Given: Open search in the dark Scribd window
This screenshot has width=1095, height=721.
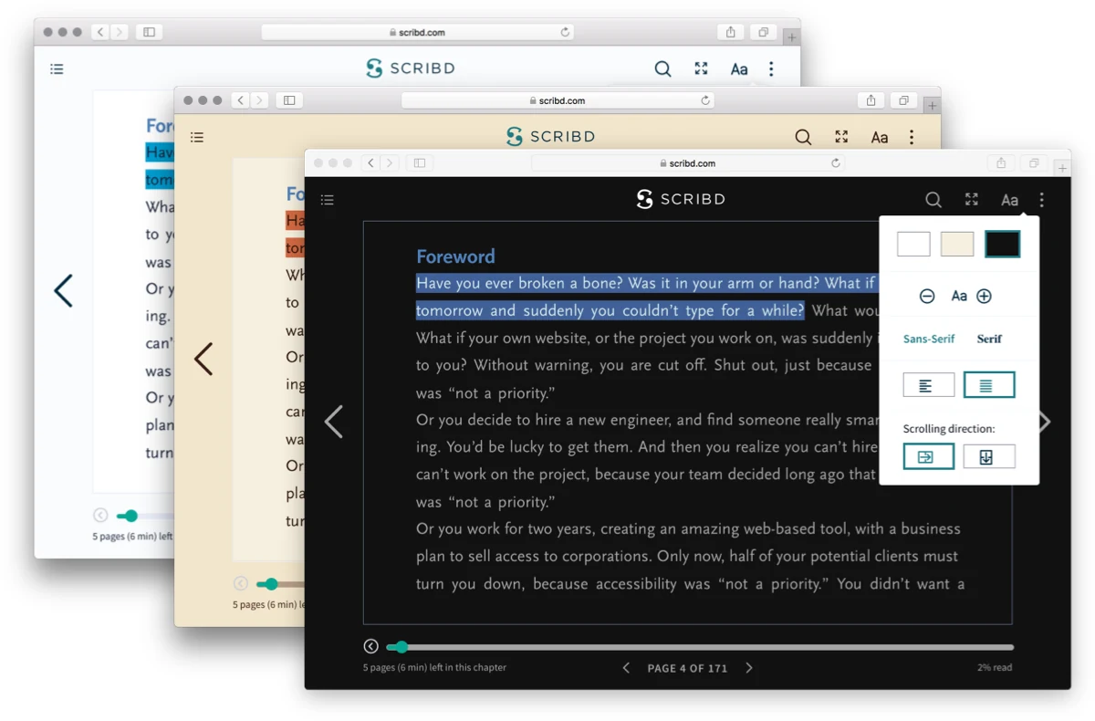Looking at the screenshot, I should [x=933, y=200].
